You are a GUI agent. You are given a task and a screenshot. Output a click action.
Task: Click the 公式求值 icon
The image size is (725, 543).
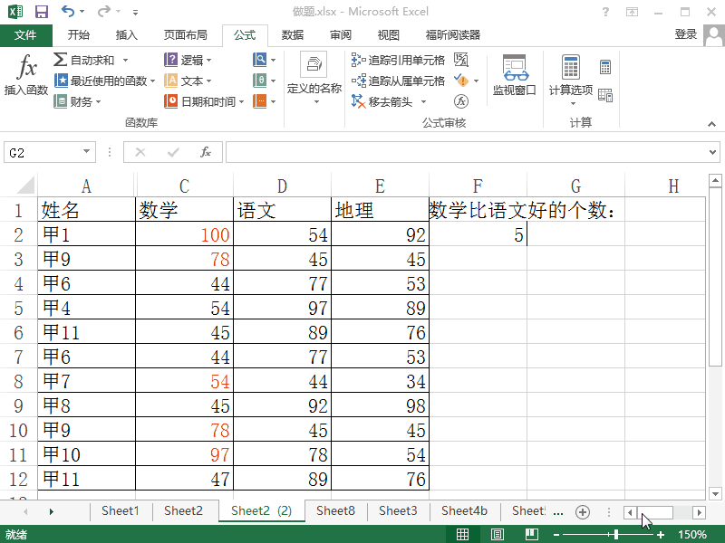click(460, 101)
